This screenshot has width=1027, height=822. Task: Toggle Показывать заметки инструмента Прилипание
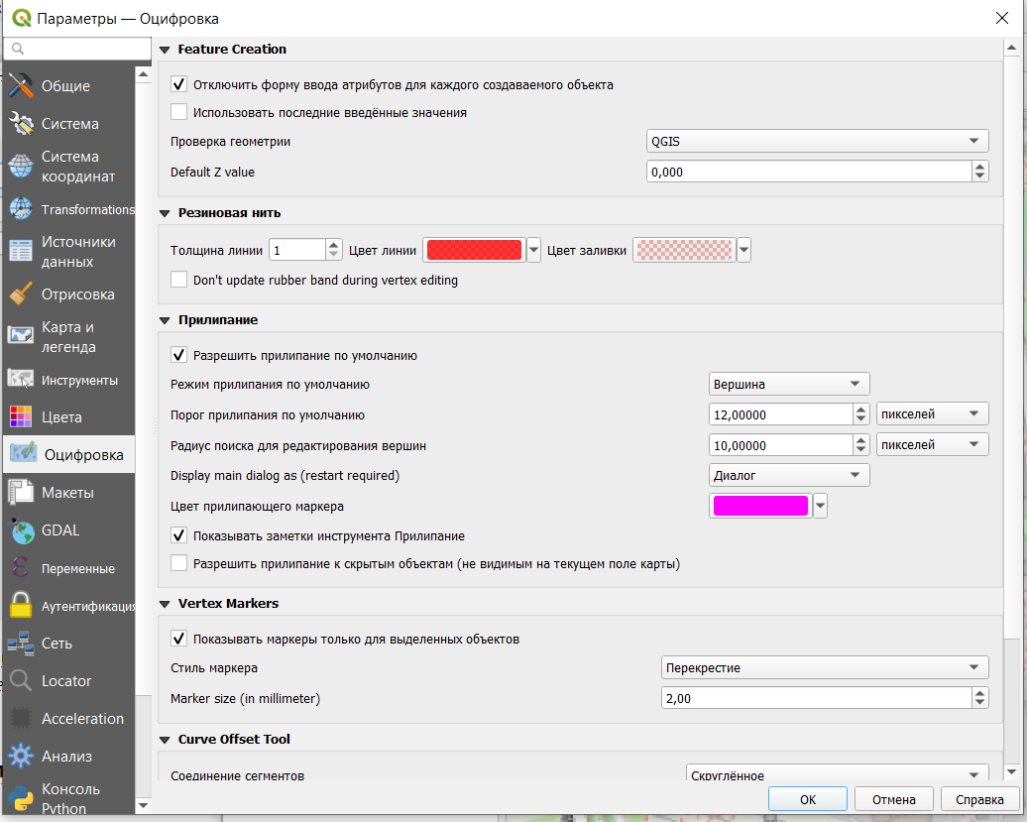coord(178,535)
